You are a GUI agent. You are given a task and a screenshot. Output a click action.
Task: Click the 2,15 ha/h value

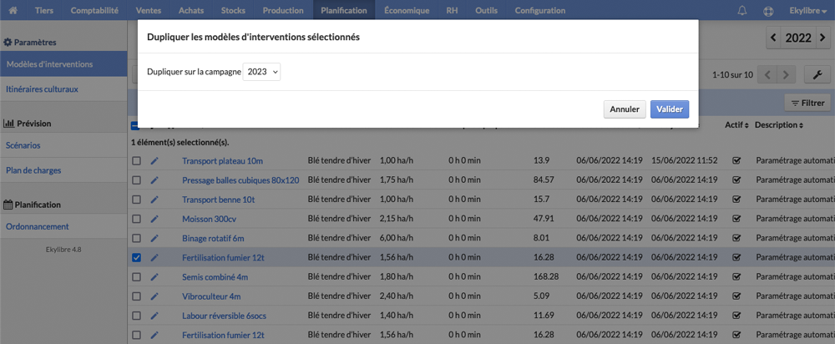pos(396,218)
